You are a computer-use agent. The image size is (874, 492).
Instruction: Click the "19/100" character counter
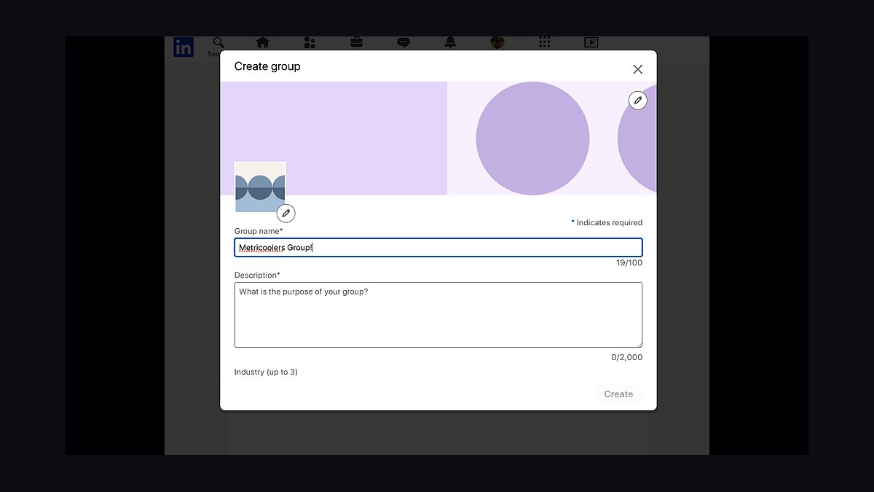[x=629, y=263]
